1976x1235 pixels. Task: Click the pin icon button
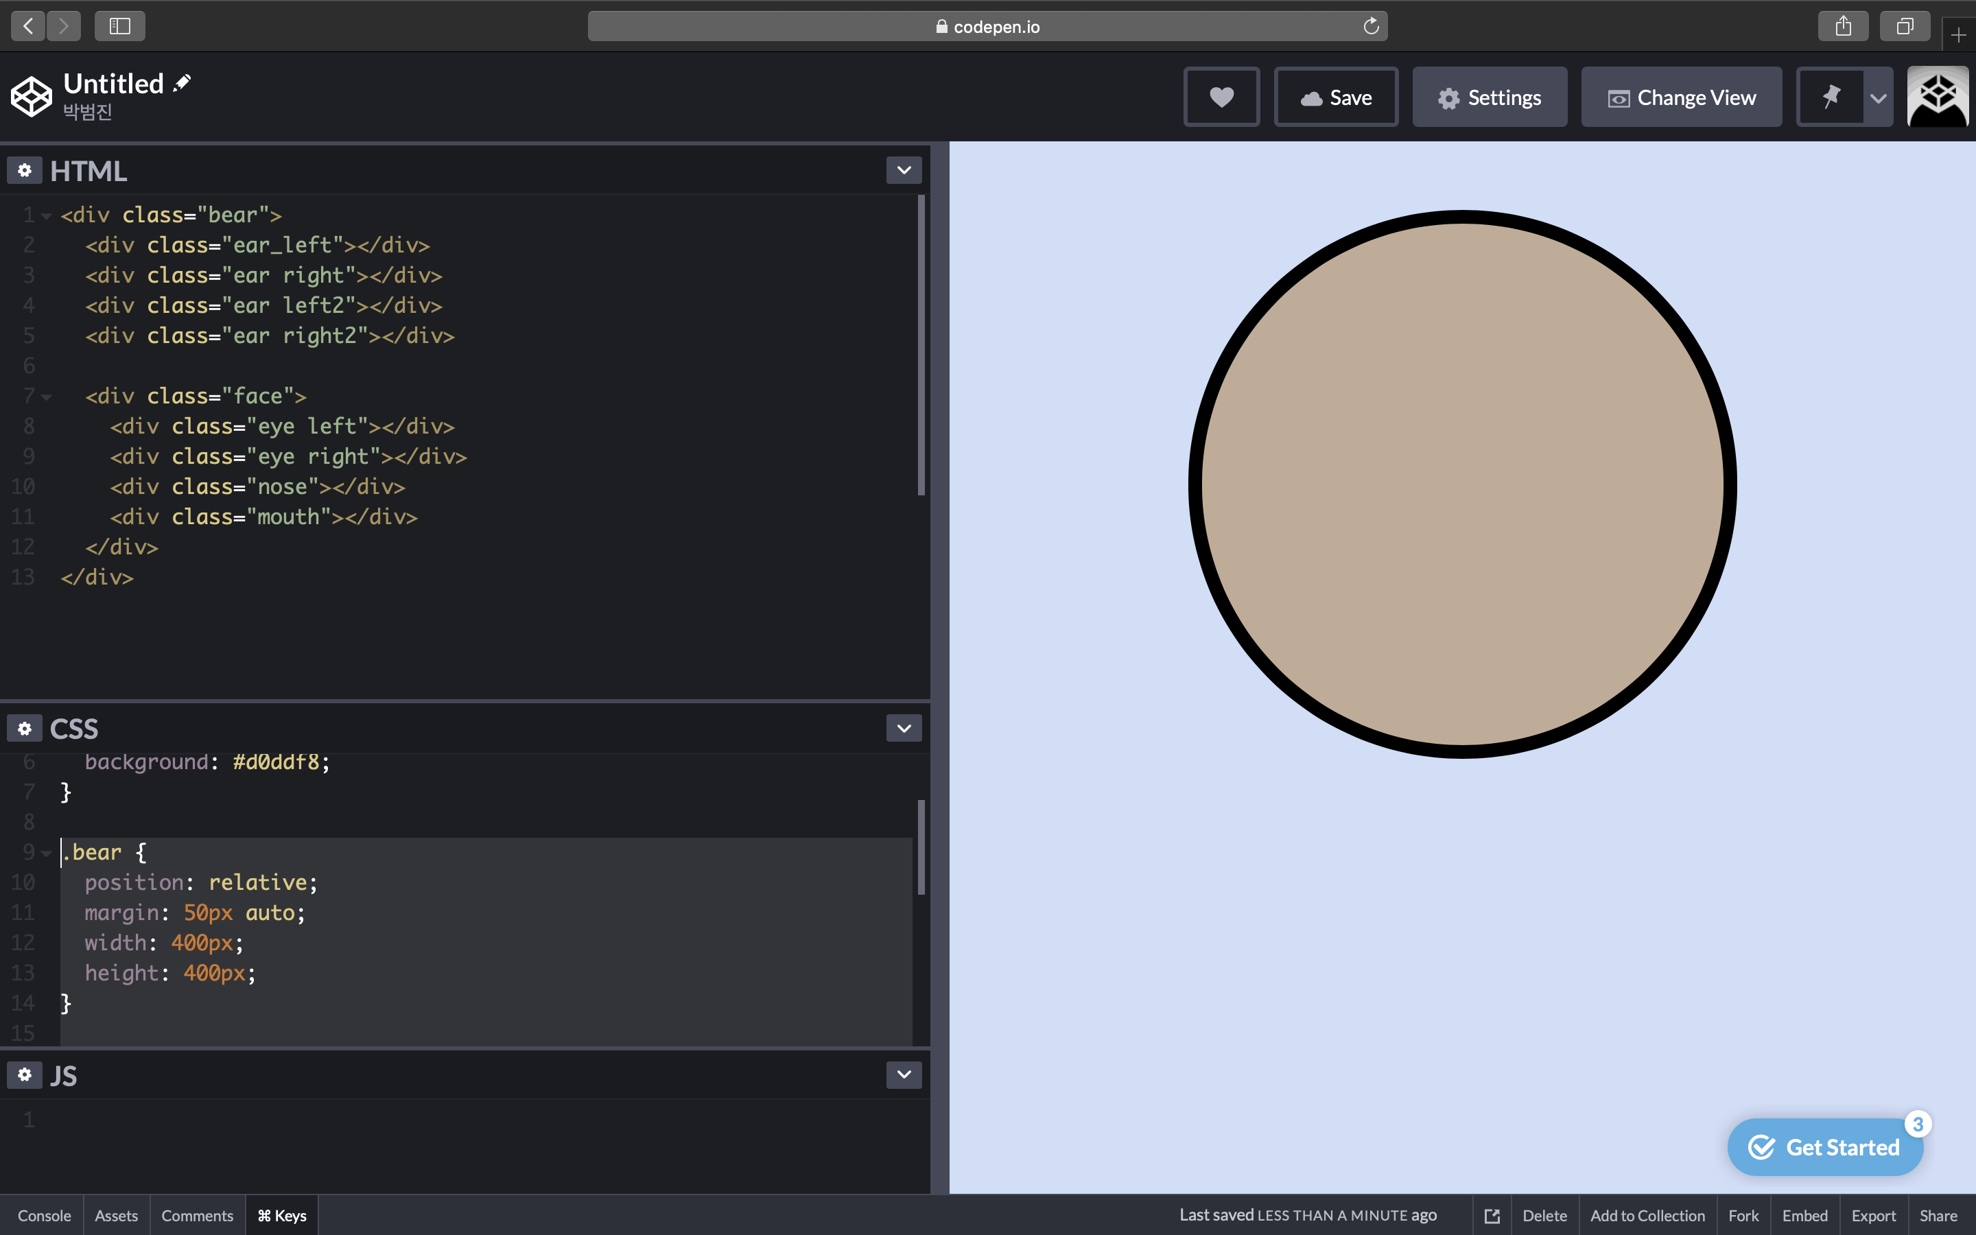1831,97
